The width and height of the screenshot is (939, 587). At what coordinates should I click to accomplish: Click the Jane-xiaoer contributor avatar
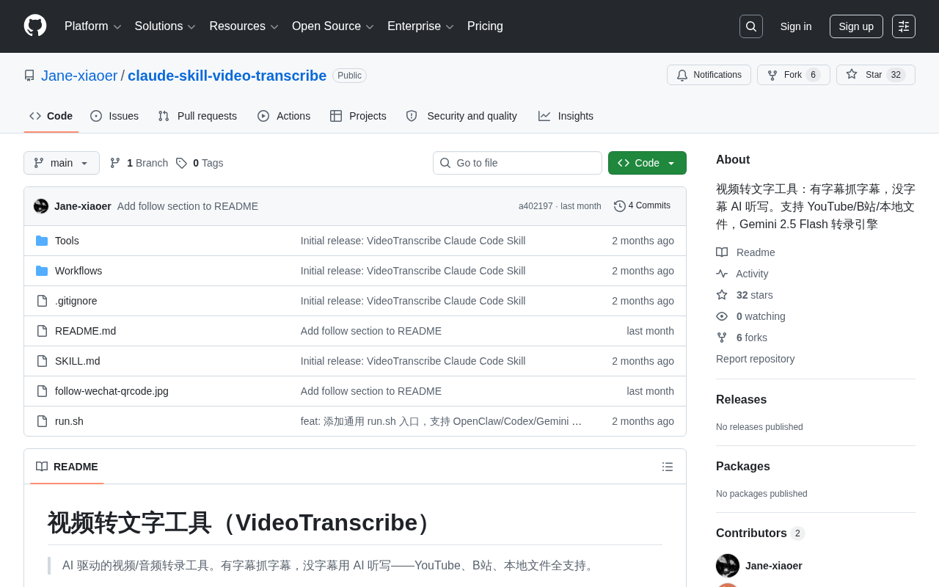click(x=728, y=566)
